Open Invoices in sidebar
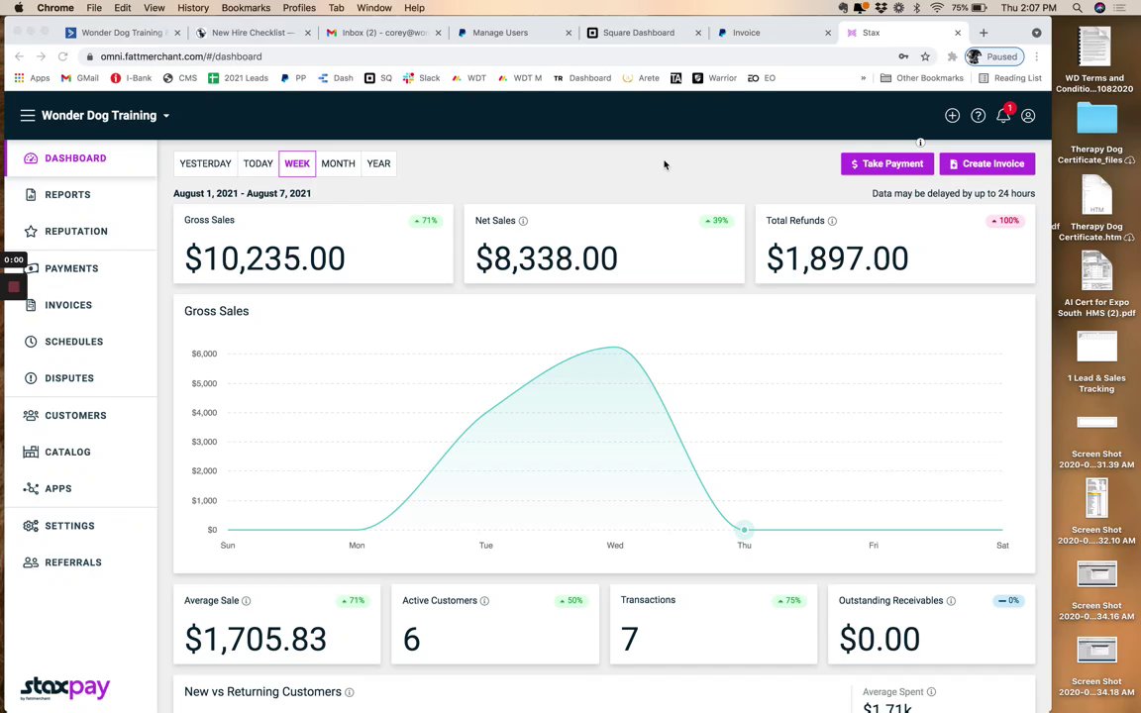Screen dimensions: 1141x713 81,305
